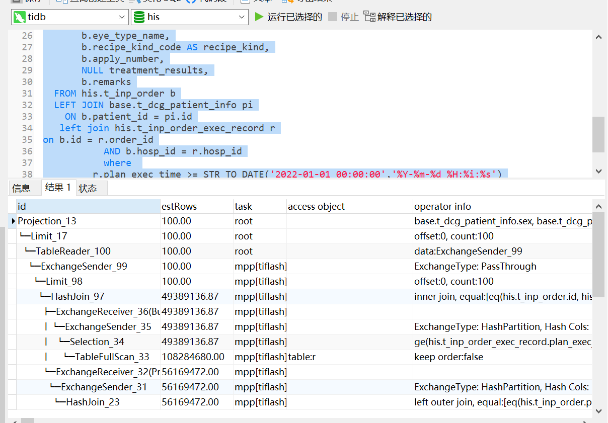Place cursor on b.apply_number, line
The image size is (608, 423).
123,59
